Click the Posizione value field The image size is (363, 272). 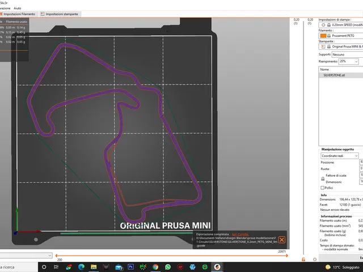pos(361,162)
